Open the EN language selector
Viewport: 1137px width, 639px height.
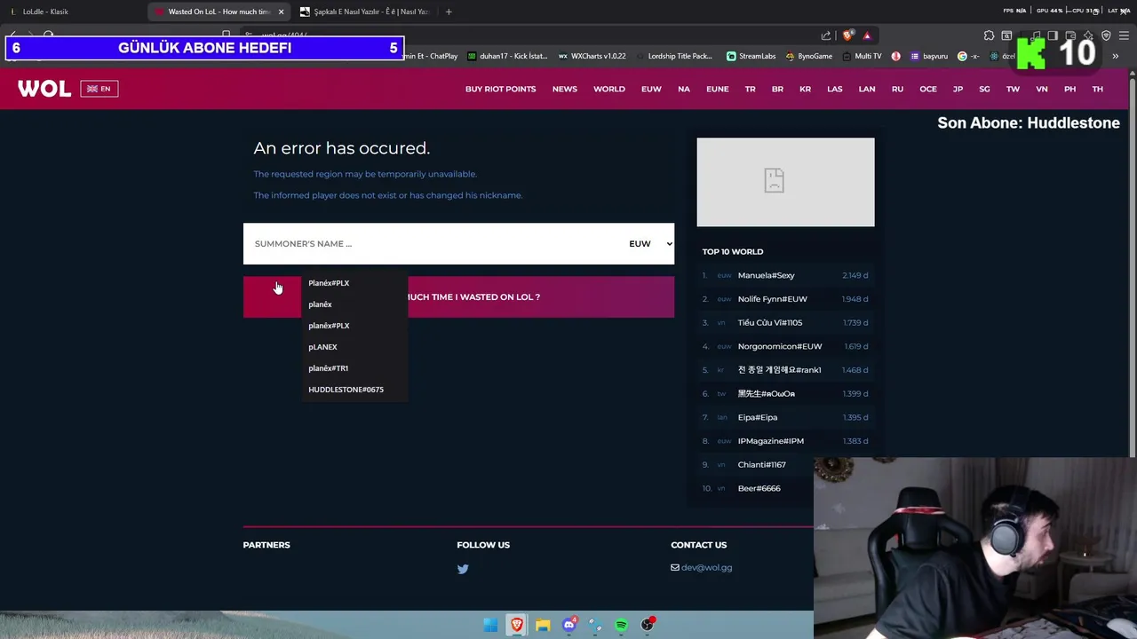99,89
